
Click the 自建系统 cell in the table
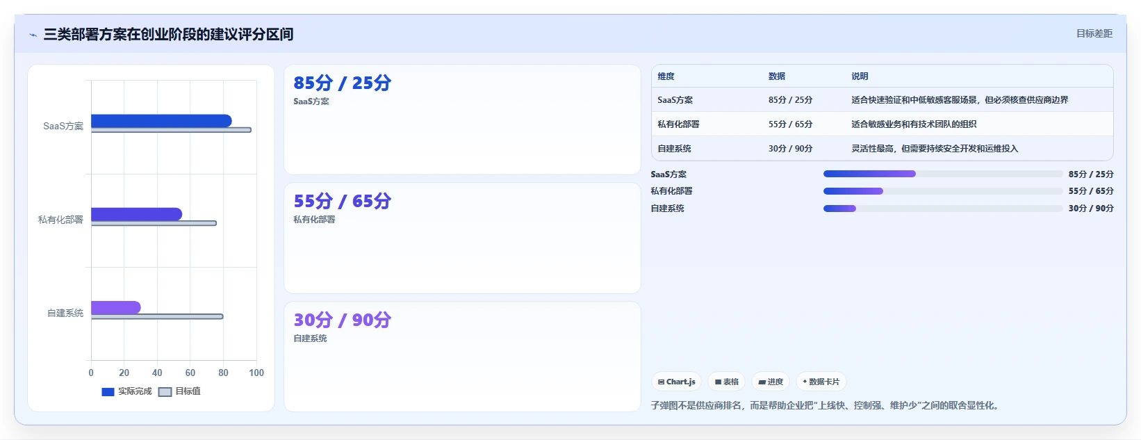pos(674,149)
